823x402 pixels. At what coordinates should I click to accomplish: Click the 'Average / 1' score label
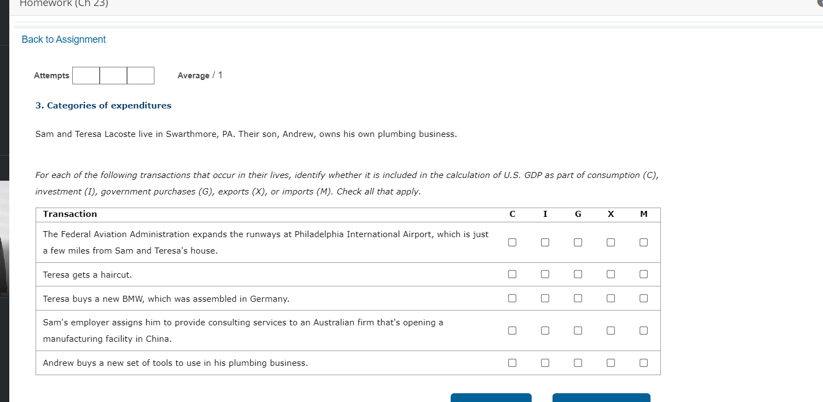[x=200, y=76]
